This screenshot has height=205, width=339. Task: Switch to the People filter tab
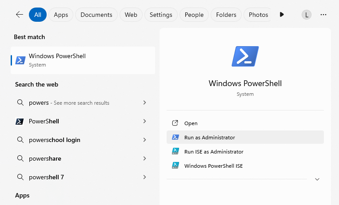click(194, 15)
